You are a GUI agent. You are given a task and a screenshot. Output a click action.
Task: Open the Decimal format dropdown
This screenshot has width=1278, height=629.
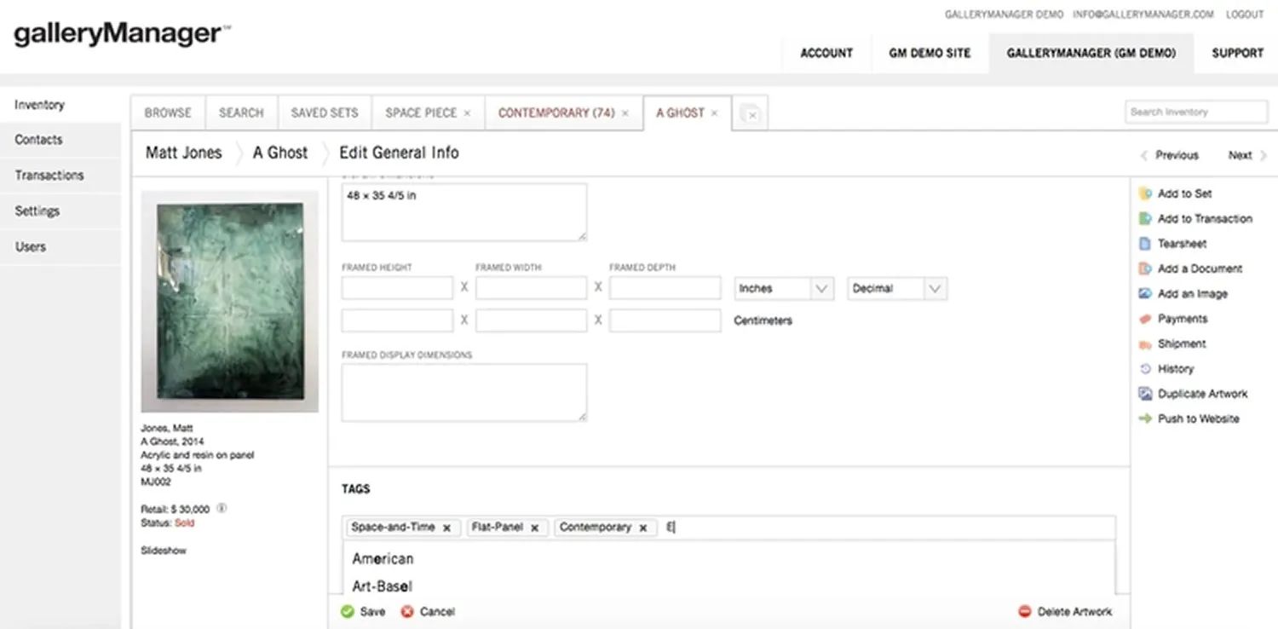[897, 289]
